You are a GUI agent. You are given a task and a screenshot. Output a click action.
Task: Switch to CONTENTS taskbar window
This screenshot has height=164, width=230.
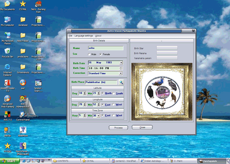point(66,161)
